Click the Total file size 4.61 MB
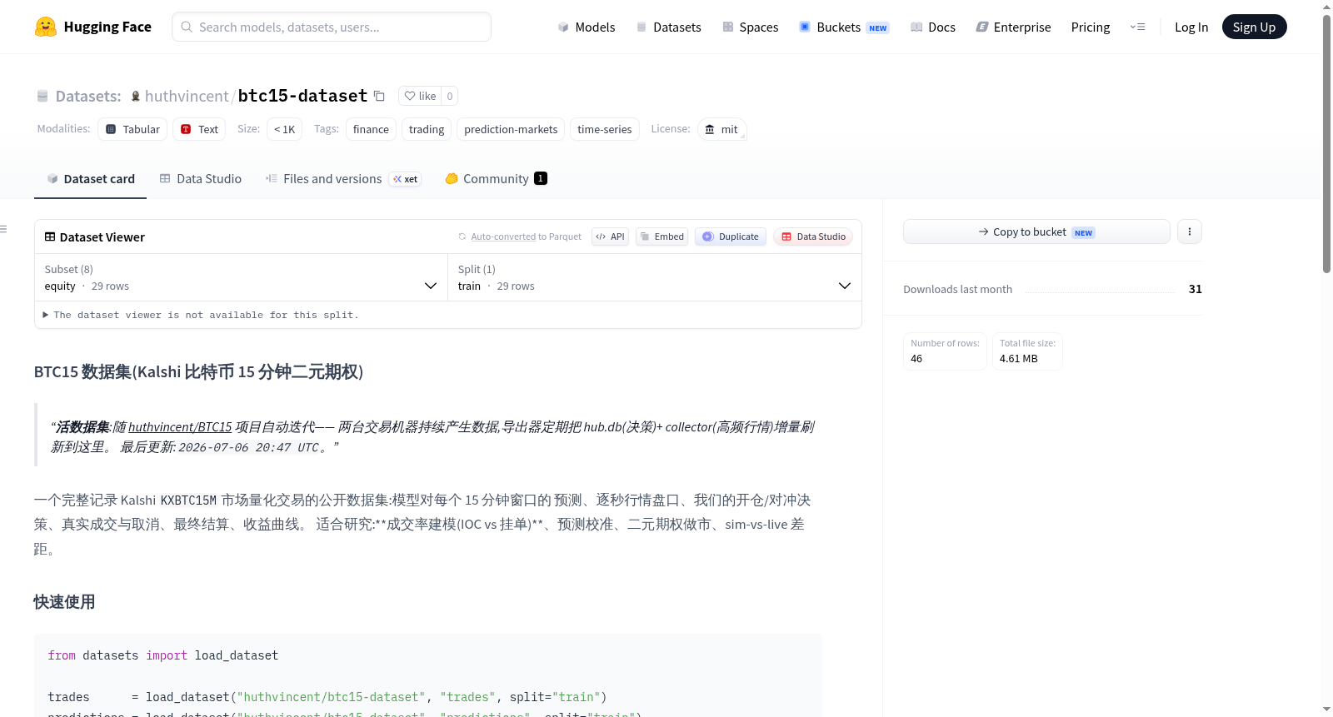1333x717 pixels. click(x=1027, y=351)
